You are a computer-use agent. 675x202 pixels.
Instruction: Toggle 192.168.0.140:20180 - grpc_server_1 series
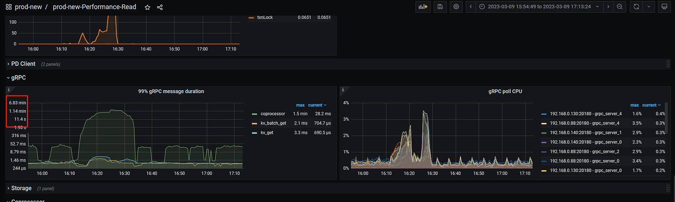click(x=585, y=133)
